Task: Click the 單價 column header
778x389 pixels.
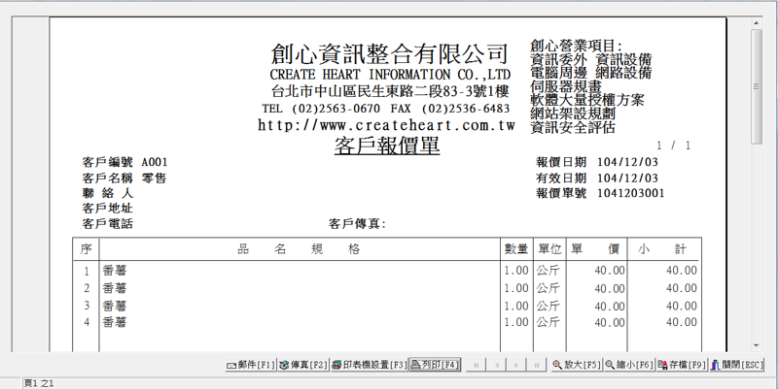Action: tap(595, 249)
